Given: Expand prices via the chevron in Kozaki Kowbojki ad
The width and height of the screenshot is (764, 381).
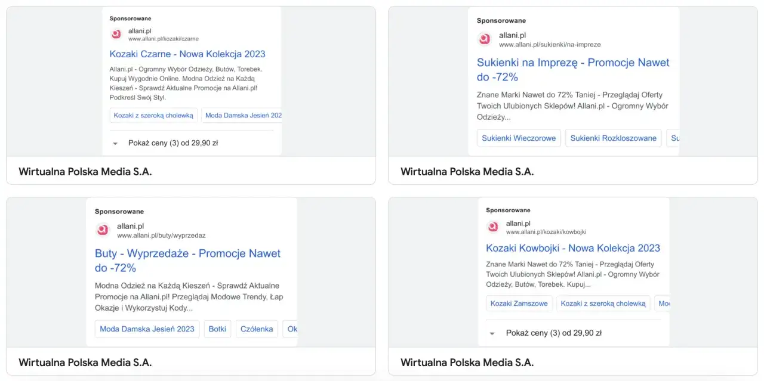Looking at the screenshot, I should point(491,333).
